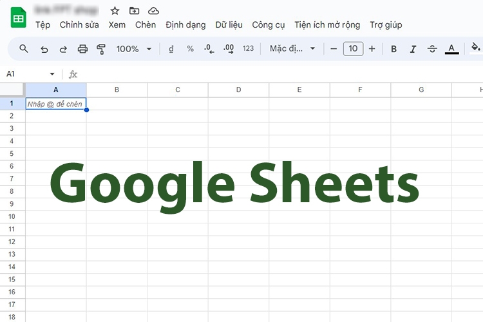Open the font family dropdown Mặc đị...
483x322 pixels.
292,49
